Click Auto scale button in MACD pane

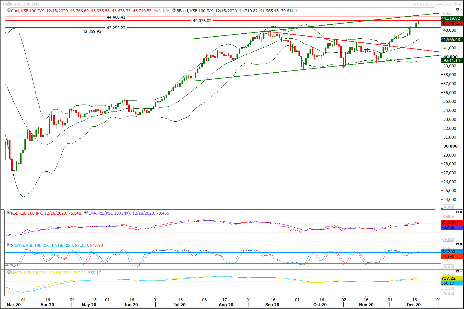(448, 294)
